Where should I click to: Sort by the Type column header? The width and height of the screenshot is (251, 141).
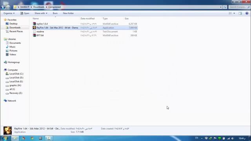click(105, 18)
